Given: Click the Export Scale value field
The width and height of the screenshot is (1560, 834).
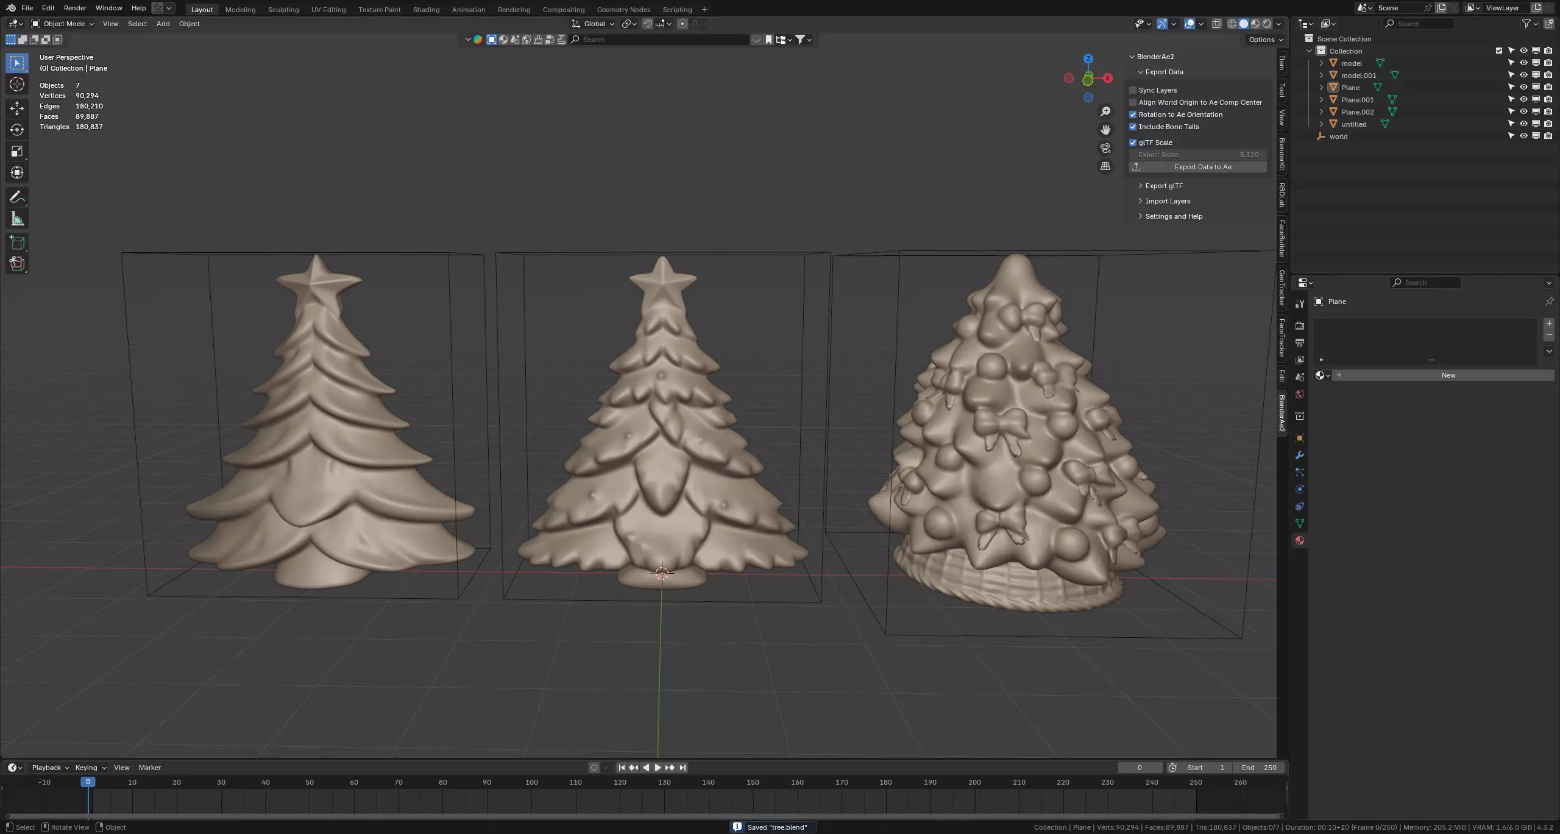Looking at the screenshot, I should [1198, 155].
